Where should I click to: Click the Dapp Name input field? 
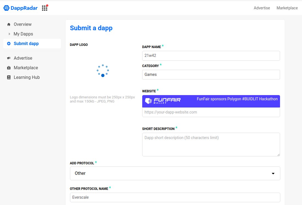211,56
